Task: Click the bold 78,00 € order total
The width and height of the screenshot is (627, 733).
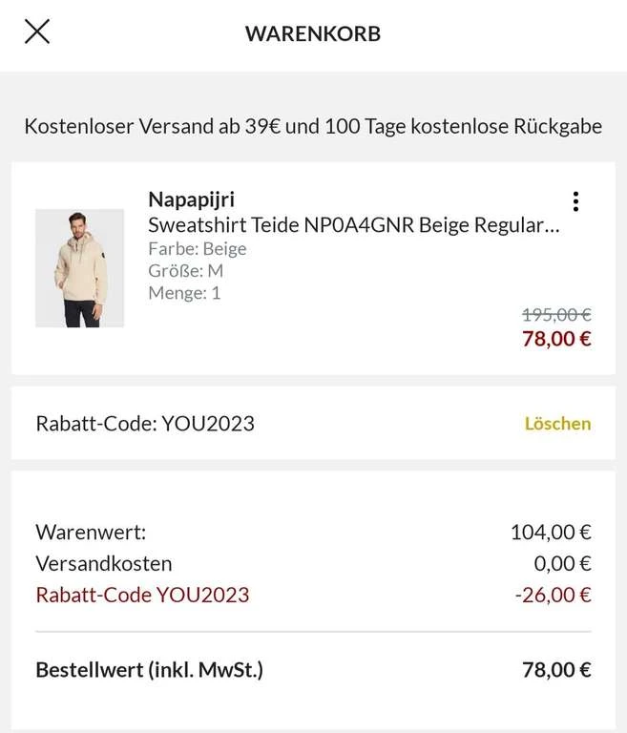Action: point(556,670)
